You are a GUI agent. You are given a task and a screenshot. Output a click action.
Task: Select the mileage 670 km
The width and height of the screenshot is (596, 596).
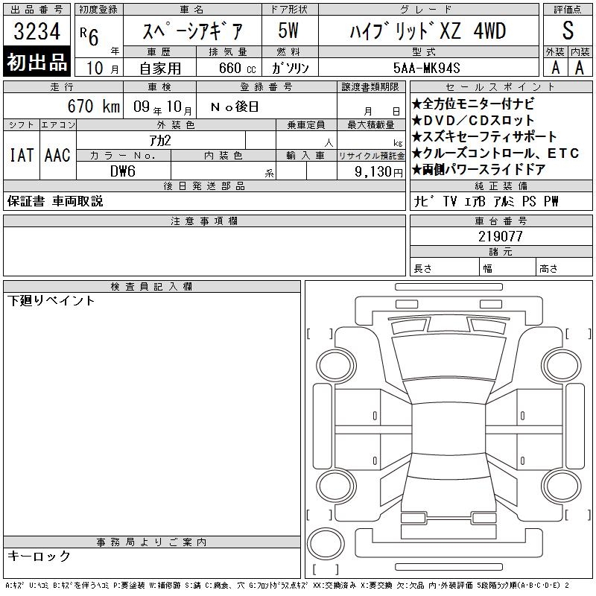click(x=94, y=106)
